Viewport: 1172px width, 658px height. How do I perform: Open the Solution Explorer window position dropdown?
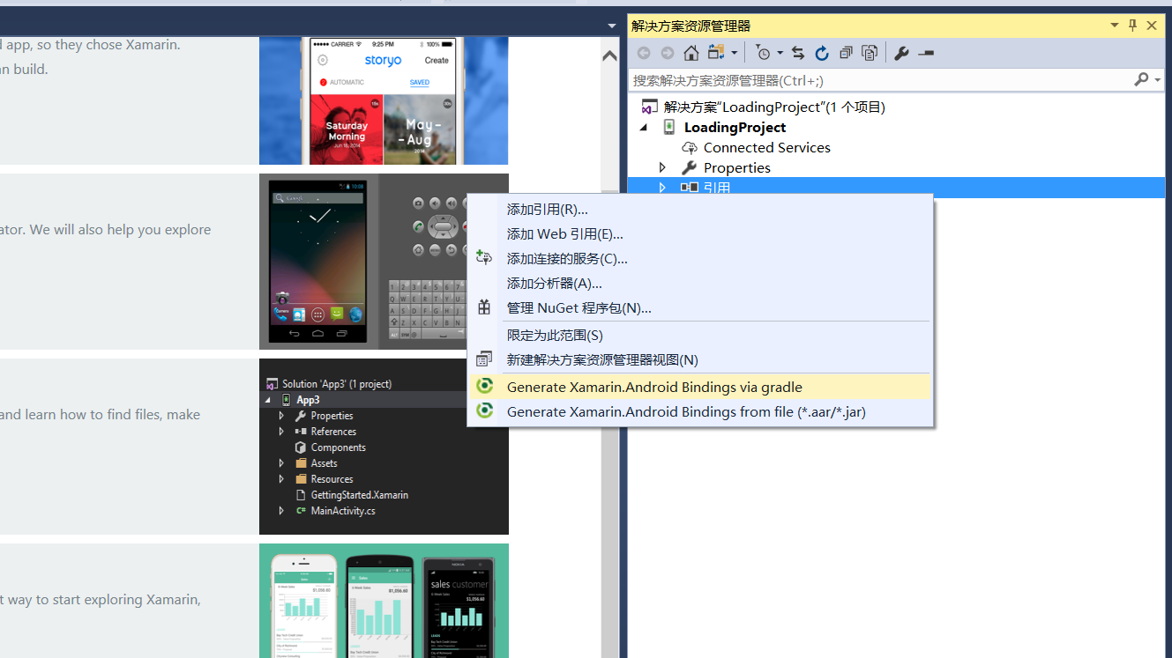(1116, 26)
